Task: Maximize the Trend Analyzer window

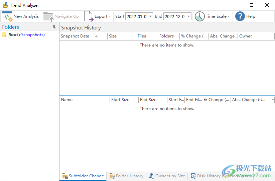Action: 252,5
